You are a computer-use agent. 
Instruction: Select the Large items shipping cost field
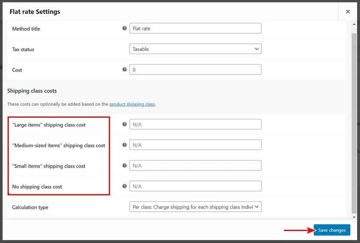click(x=195, y=125)
